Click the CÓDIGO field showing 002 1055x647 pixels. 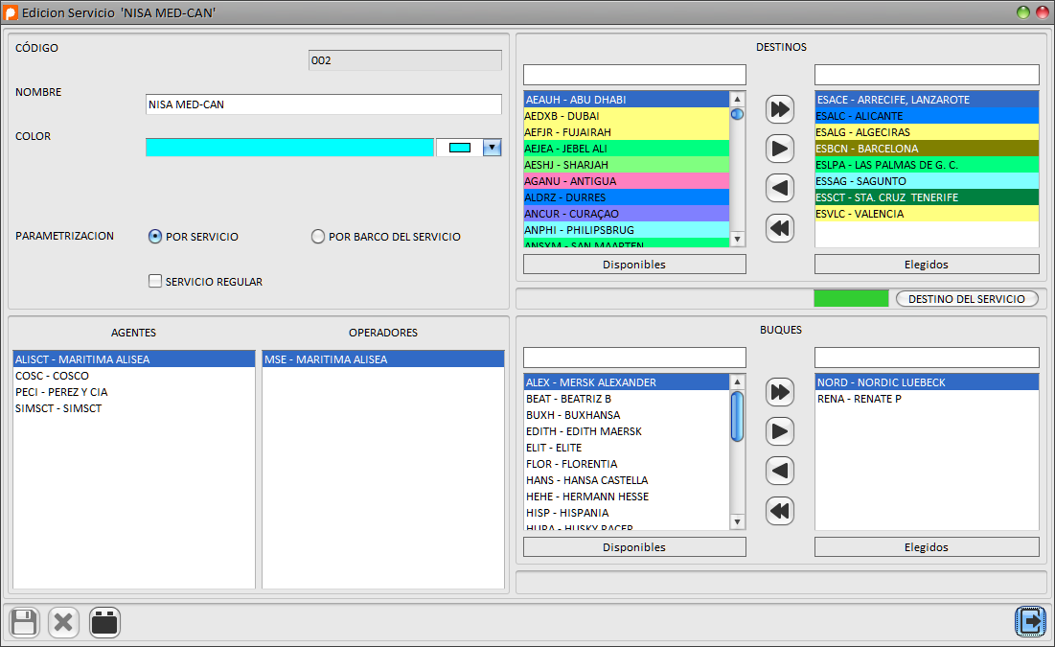pos(405,60)
